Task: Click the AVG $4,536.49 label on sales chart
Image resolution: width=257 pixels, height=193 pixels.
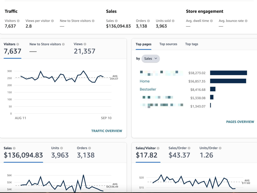Action: click(113, 186)
